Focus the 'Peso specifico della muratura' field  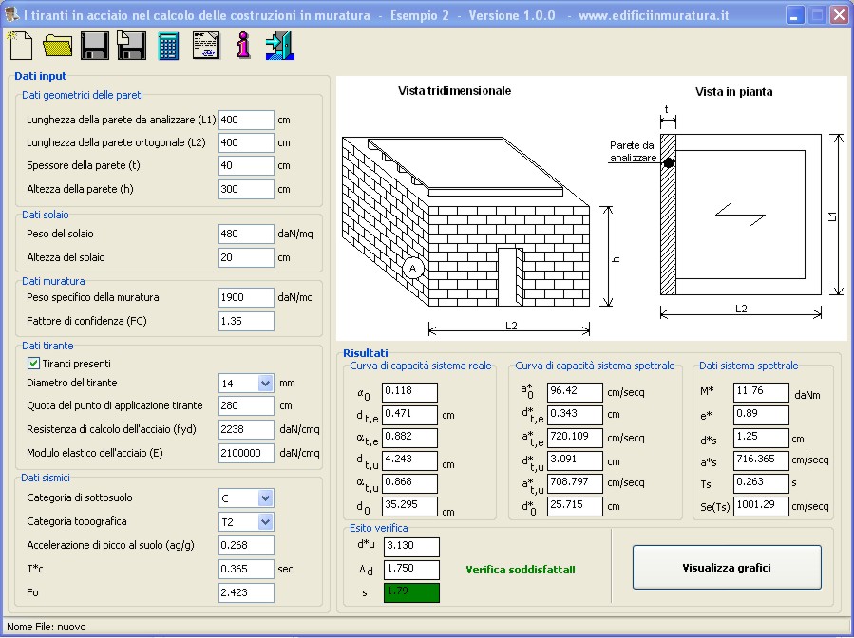[246, 297]
